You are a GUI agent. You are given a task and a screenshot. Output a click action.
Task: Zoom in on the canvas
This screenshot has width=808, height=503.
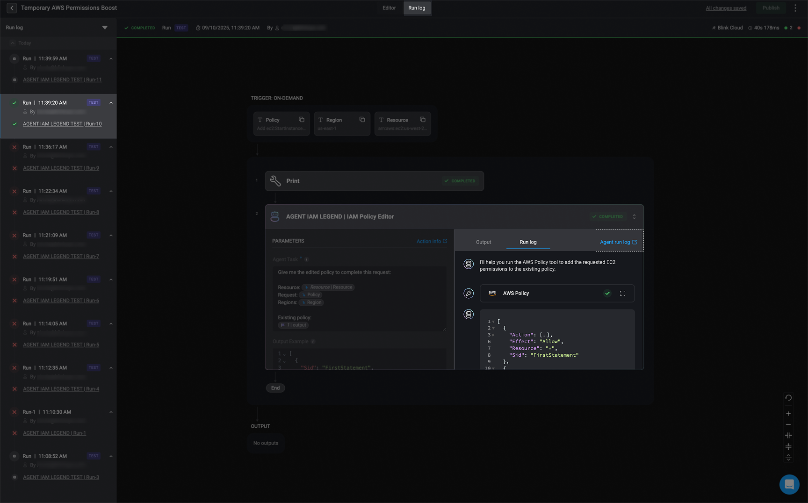pos(788,414)
